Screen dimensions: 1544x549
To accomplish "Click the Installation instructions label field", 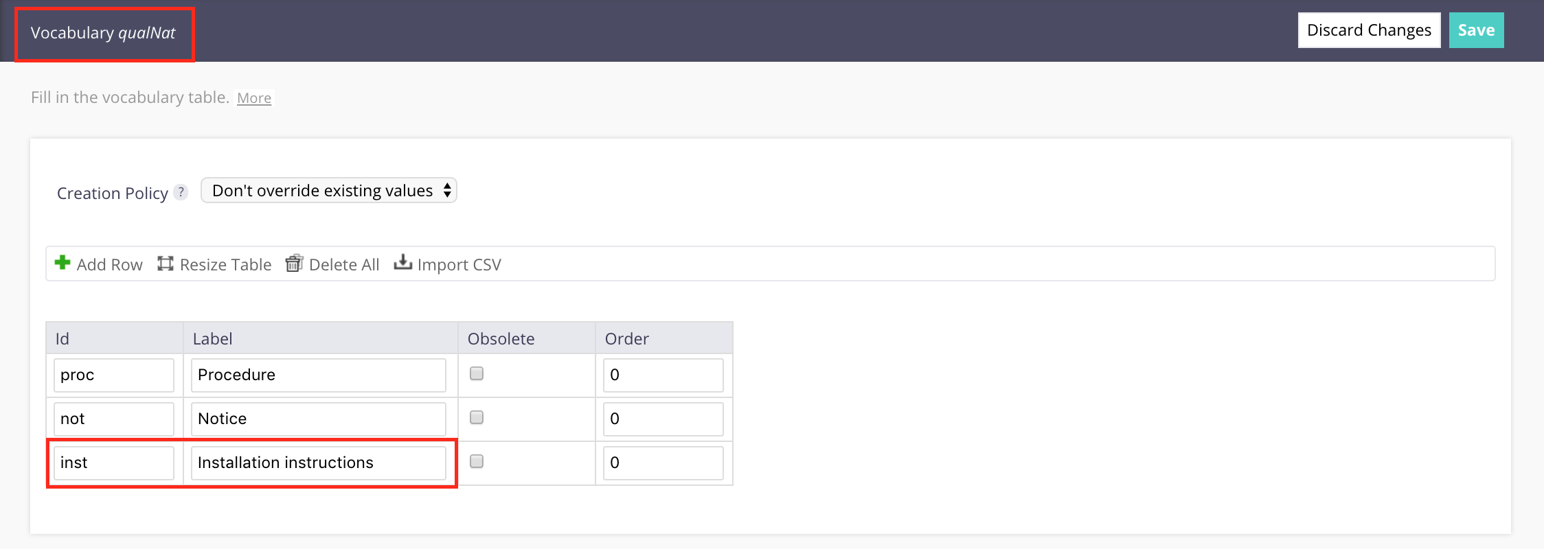I will 319,463.
